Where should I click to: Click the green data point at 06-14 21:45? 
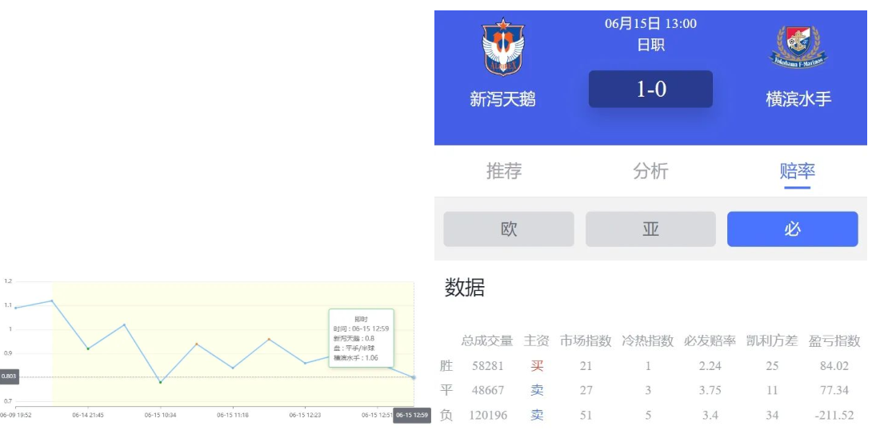click(x=88, y=348)
